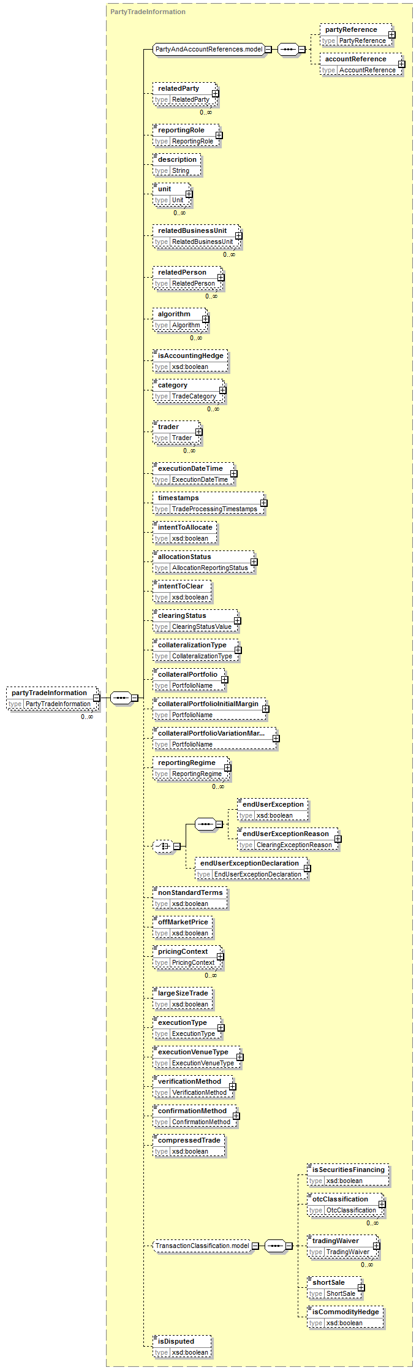The height and width of the screenshot is (1370, 419).
Task: Collapse the partyTradeInformation root node
Action: 97,698
